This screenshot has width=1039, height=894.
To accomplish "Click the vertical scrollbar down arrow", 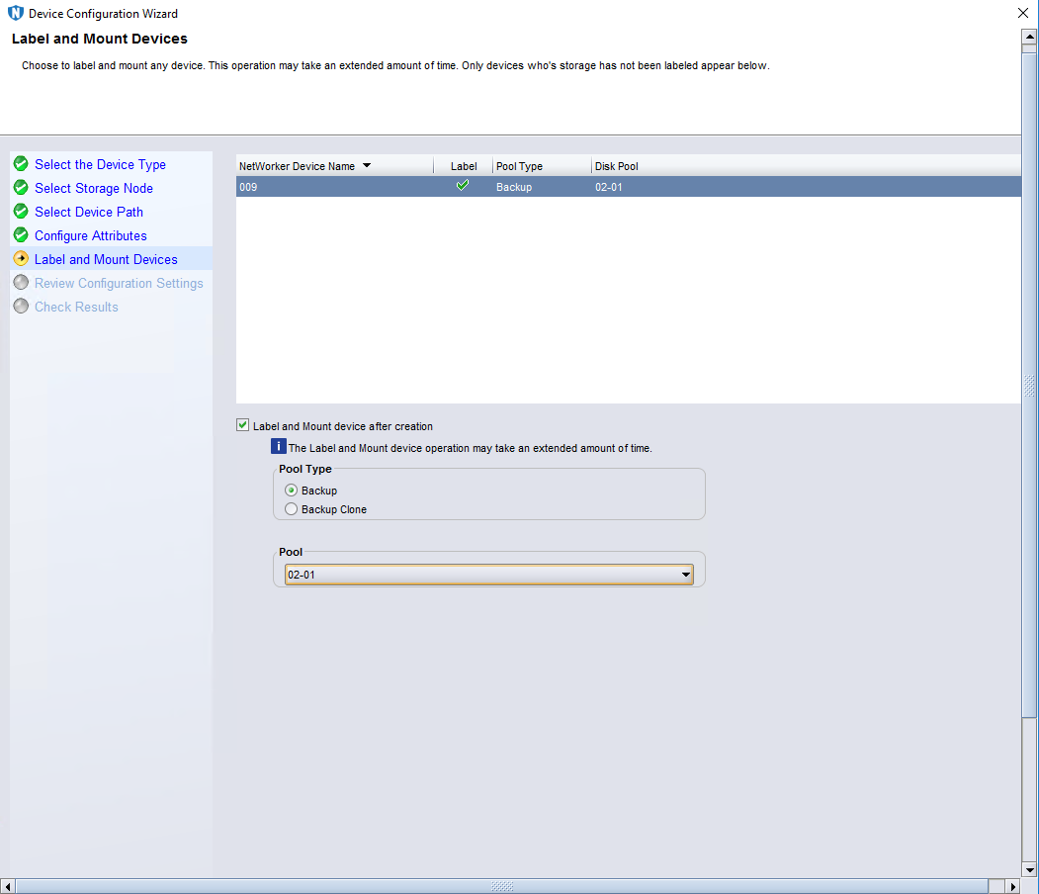I will pyautogui.click(x=1028, y=869).
